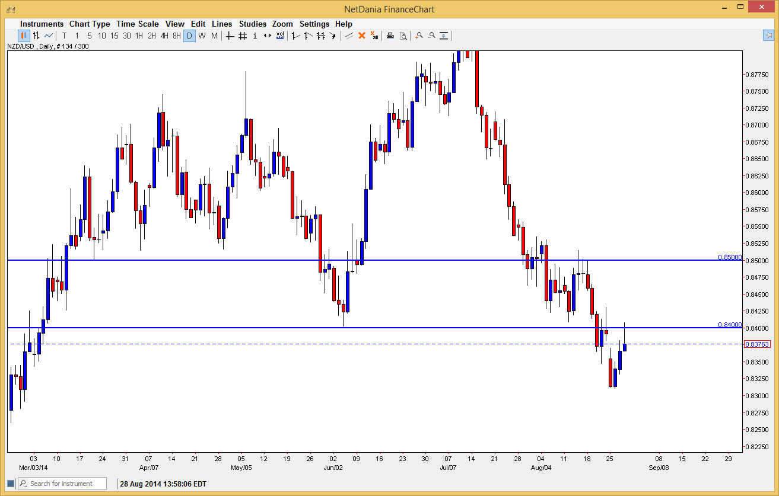
Task: Click the search for instrument field
Action: [x=62, y=484]
